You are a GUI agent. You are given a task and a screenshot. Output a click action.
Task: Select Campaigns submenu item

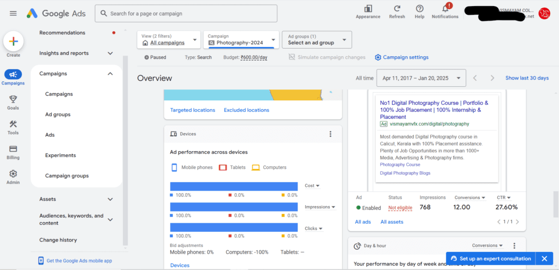click(x=59, y=94)
